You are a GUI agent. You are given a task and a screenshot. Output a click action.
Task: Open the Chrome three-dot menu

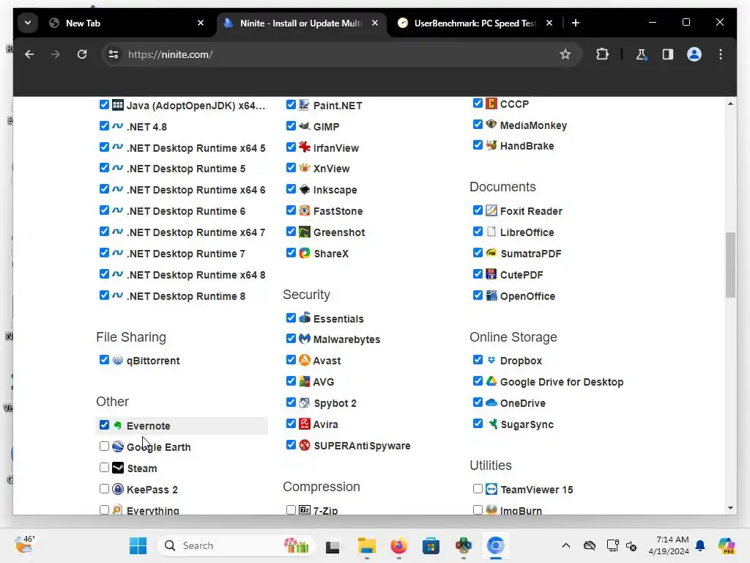click(721, 54)
